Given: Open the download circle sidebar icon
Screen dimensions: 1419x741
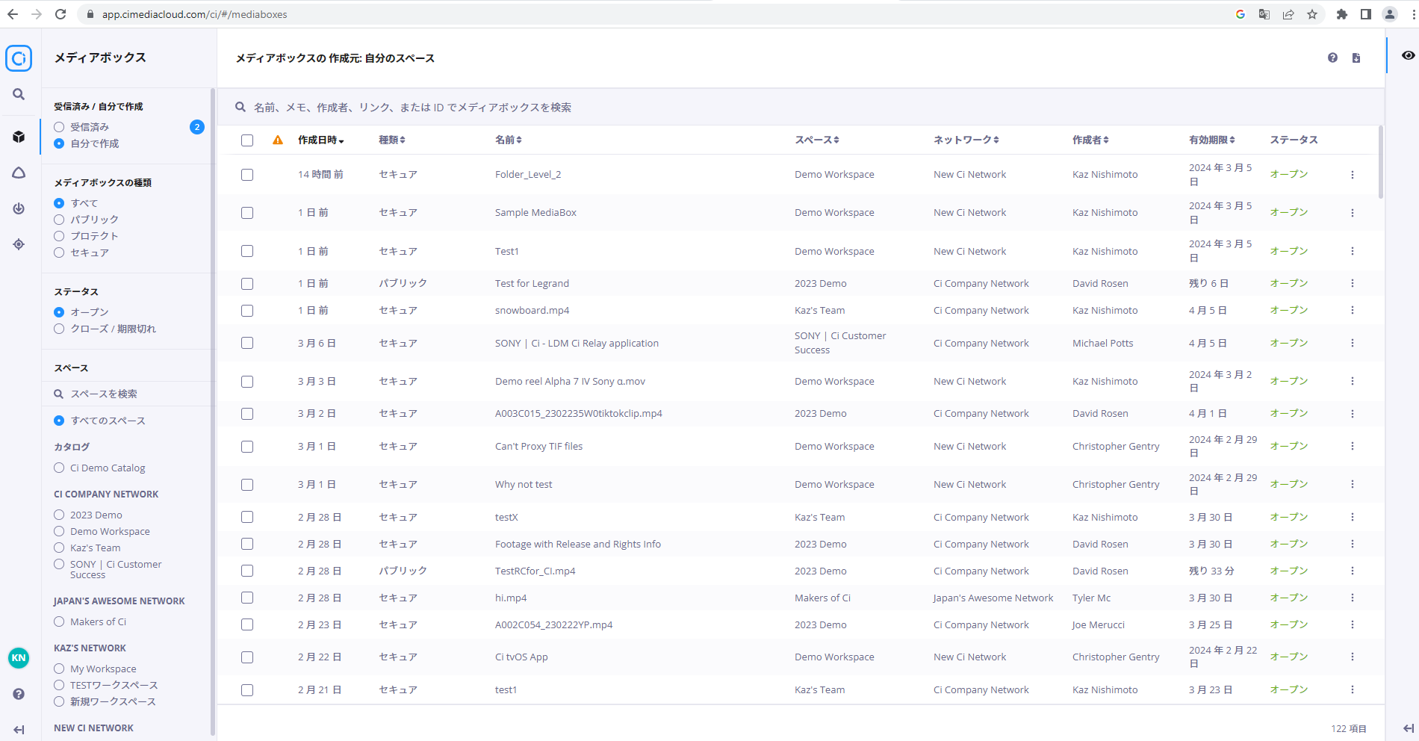Looking at the screenshot, I should click(x=19, y=208).
